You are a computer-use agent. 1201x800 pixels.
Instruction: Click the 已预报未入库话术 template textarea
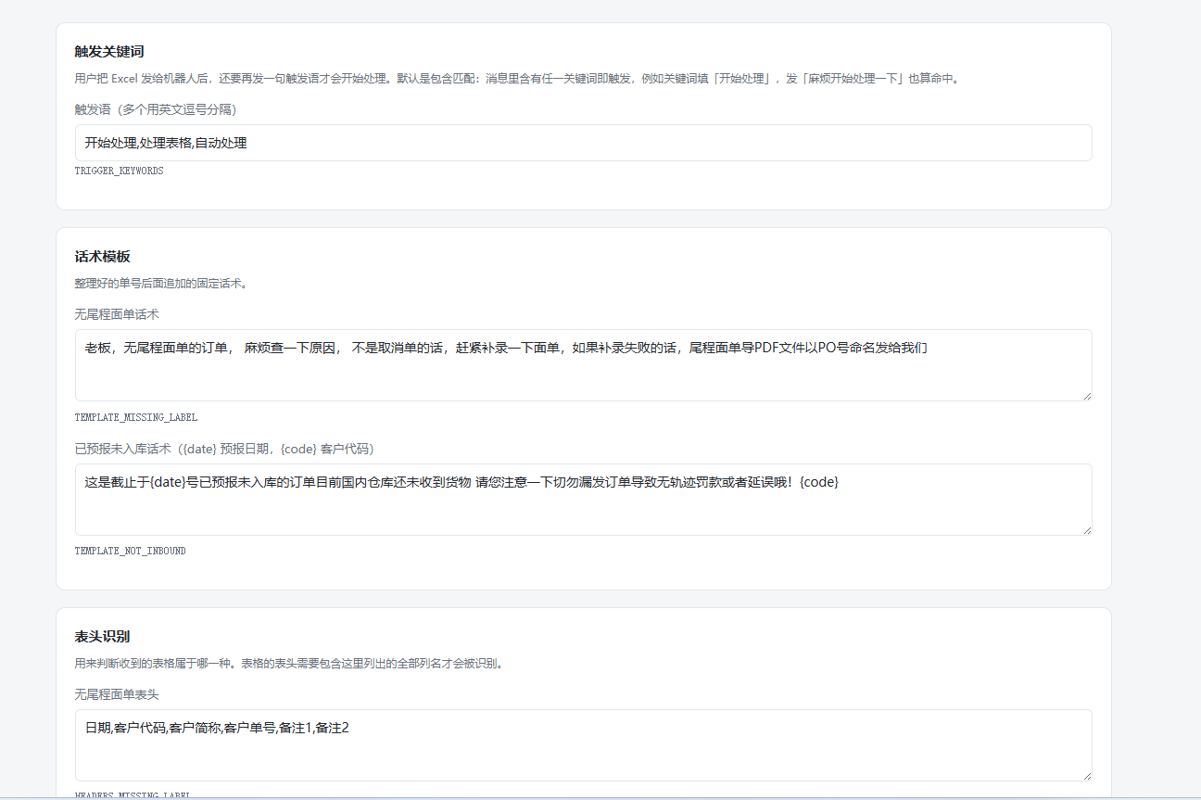[583, 500]
